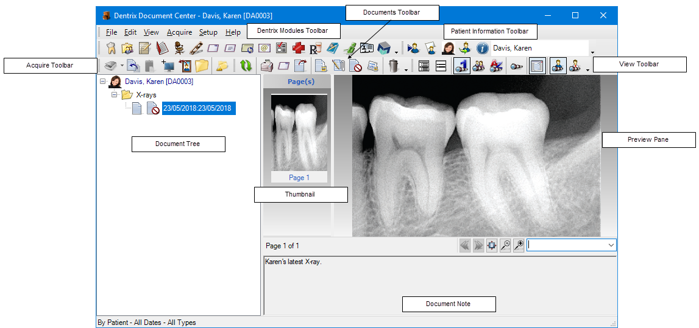Click the next page double-arrow button
The width and height of the screenshot is (699, 328).
pos(478,246)
